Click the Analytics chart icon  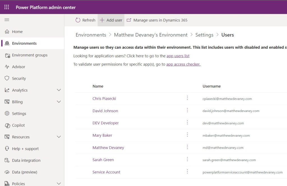7,90
